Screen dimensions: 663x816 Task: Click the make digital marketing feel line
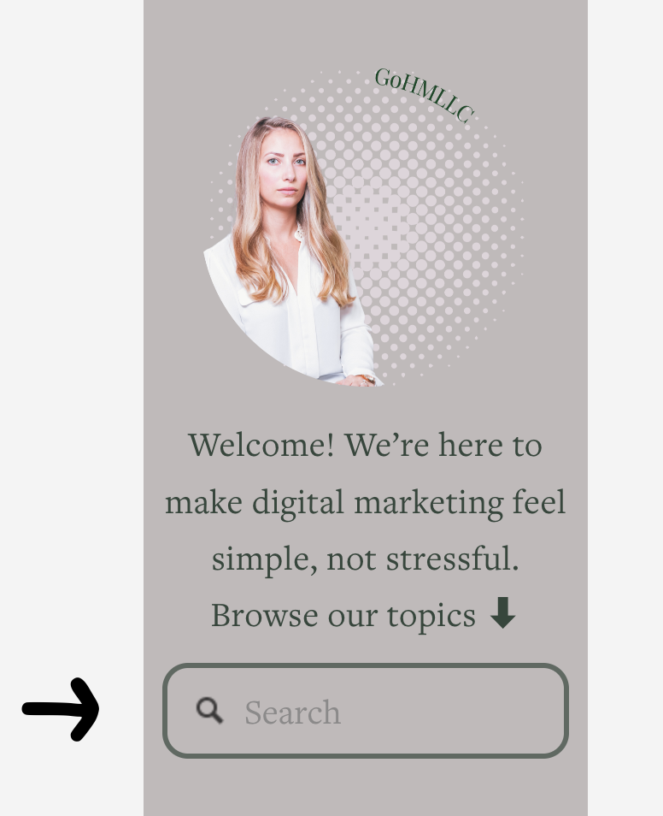click(365, 503)
